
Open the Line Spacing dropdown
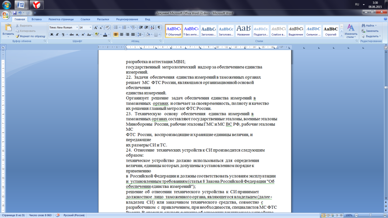(x=140, y=34)
